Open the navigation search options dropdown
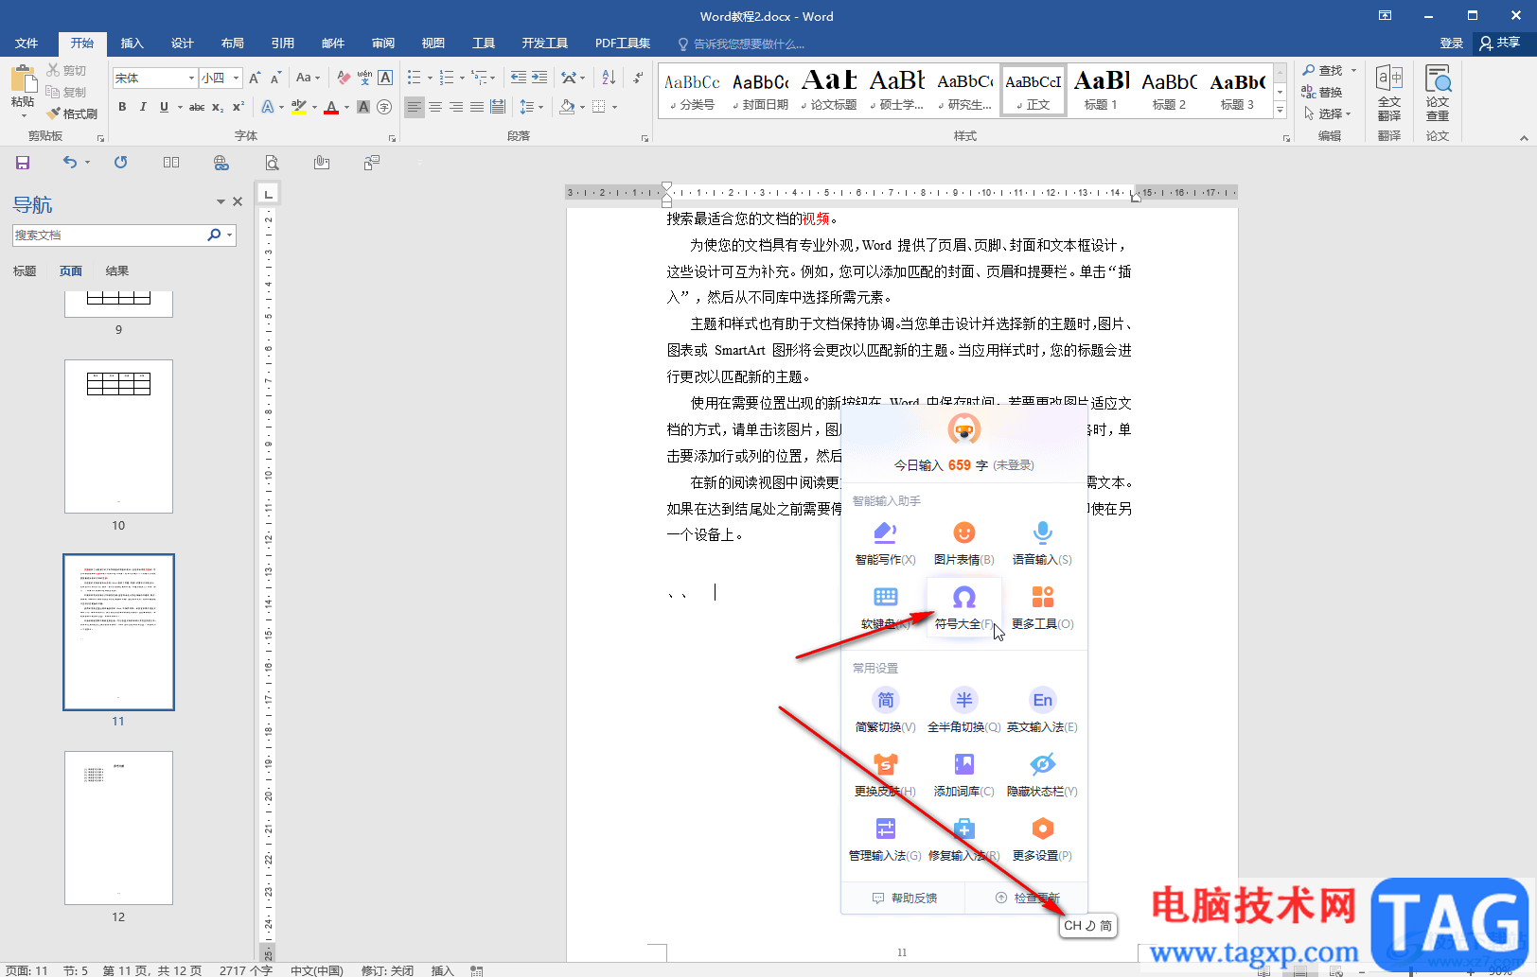 coord(230,236)
